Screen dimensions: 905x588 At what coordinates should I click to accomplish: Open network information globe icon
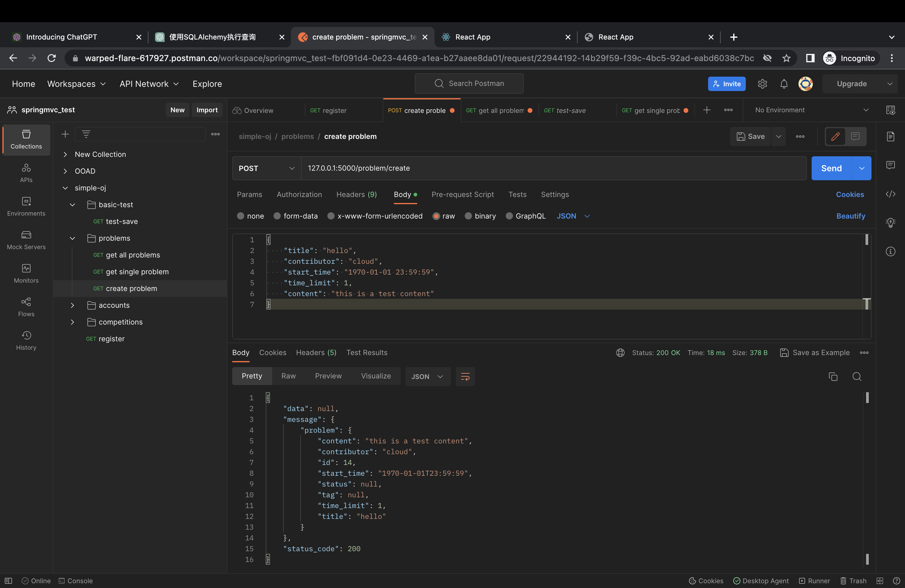(620, 353)
